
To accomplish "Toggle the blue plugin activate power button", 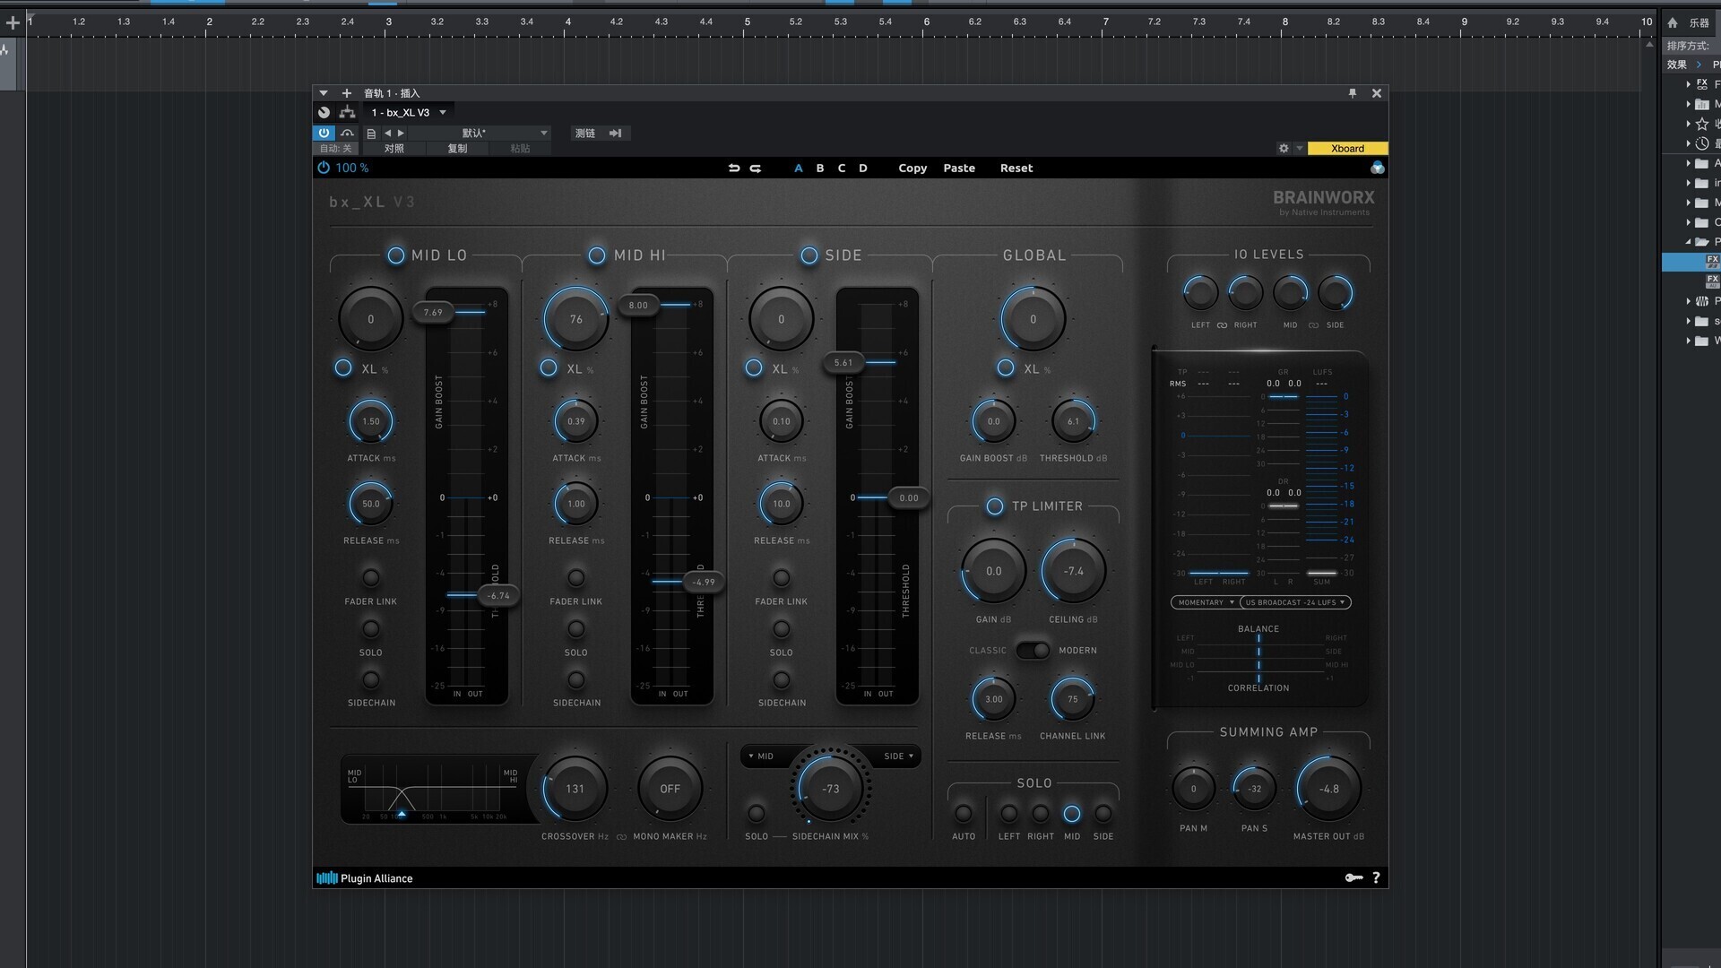I will click(324, 133).
